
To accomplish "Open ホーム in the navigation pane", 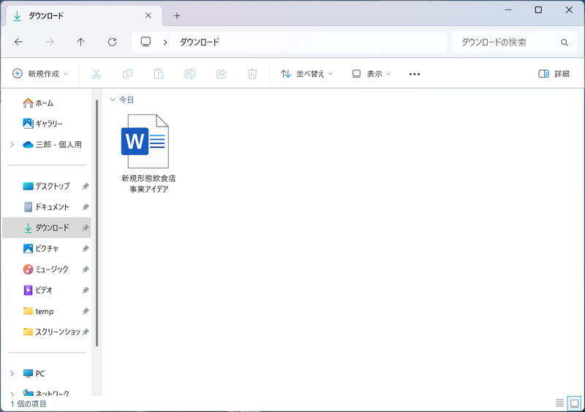I will pyautogui.click(x=38, y=102).
